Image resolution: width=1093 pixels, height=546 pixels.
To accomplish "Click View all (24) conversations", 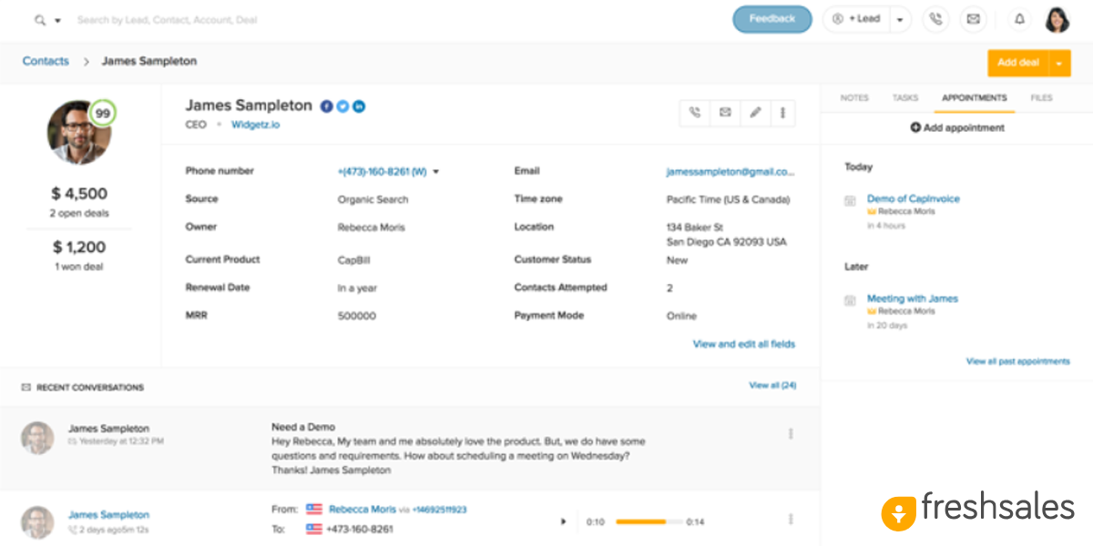I will click(772, 386).
